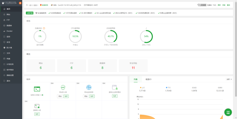
Task: Click the orange notification badge showing 0
Action: 20,3
